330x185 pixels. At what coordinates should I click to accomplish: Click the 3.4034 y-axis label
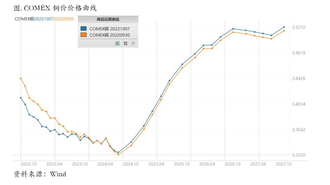pyautogui.click(x=298, y=104)
